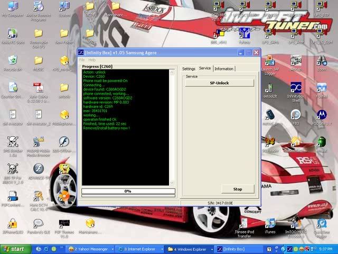This screenshot has width=338, height=254.
Task: Click the 0% progress bar
Action: [128, 191]
